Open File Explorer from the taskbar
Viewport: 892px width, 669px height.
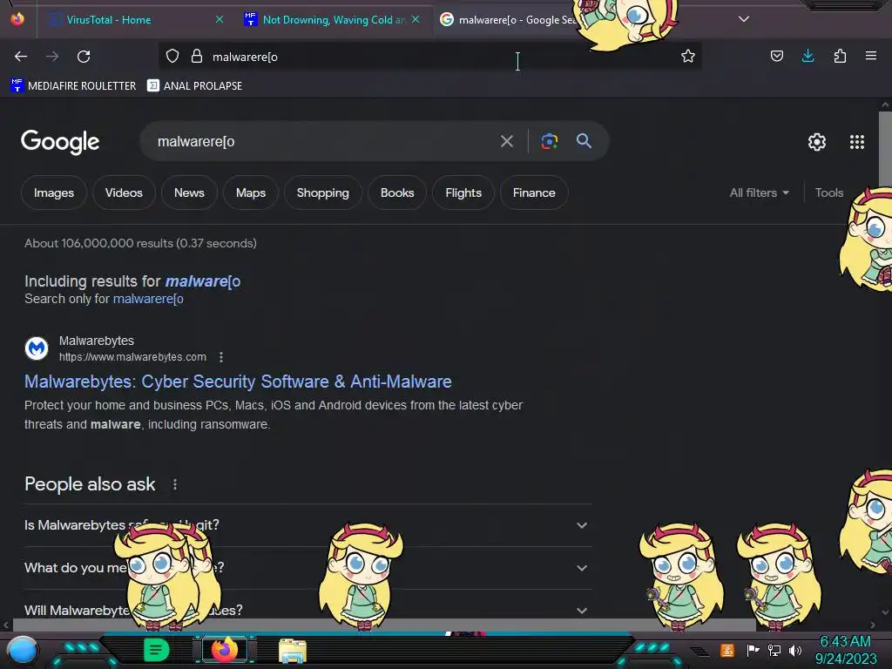coord(293,651)
